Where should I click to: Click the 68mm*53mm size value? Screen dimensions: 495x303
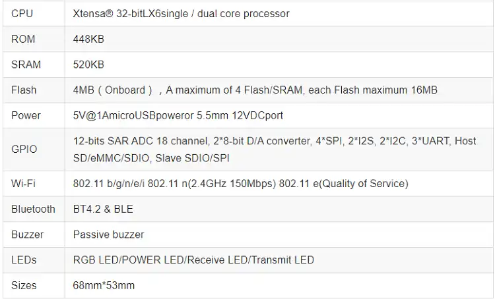104,286
